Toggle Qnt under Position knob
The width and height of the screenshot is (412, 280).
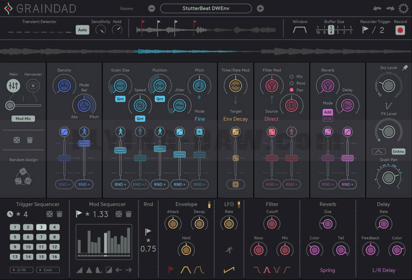point(160,99)
